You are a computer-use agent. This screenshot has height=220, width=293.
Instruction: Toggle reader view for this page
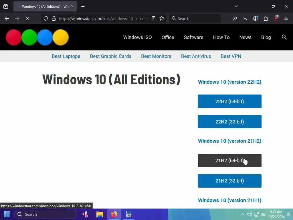pos(154,18)
